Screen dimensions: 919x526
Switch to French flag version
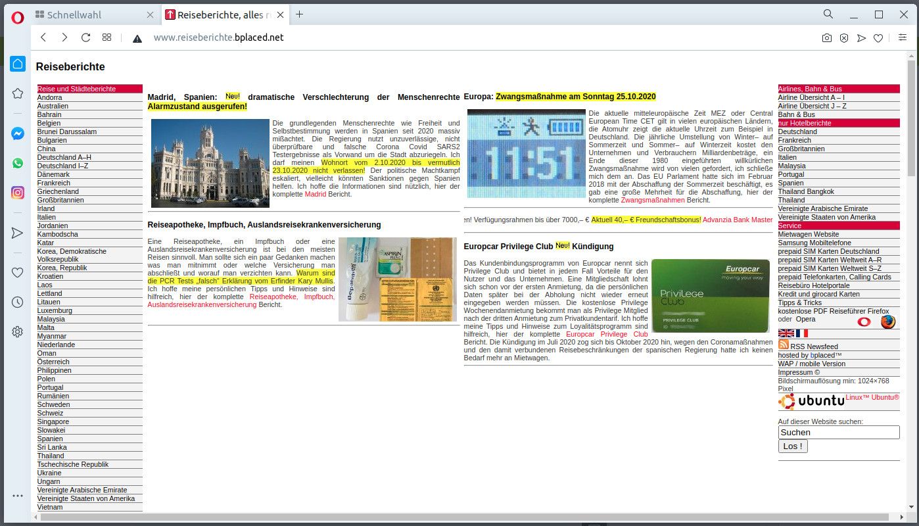click(x=801, y=333)
